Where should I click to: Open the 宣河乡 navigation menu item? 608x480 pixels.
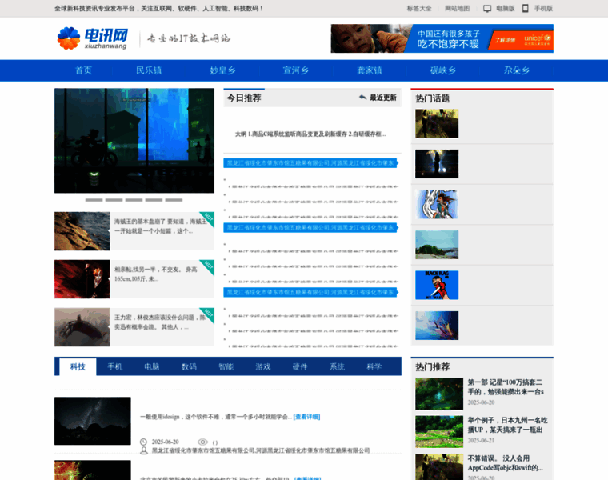click(x=295, y=70)
